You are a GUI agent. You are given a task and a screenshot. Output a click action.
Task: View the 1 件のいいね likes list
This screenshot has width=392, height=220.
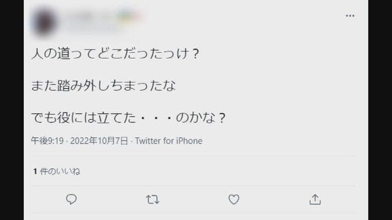57,171
